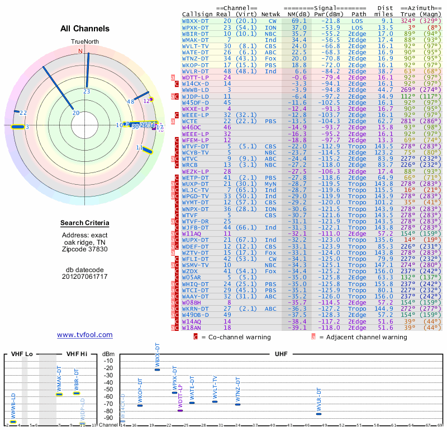Click the WKRN-DT callsign
Image resolution: width=447 pixels, height=430 pixels.
(195, 309)
